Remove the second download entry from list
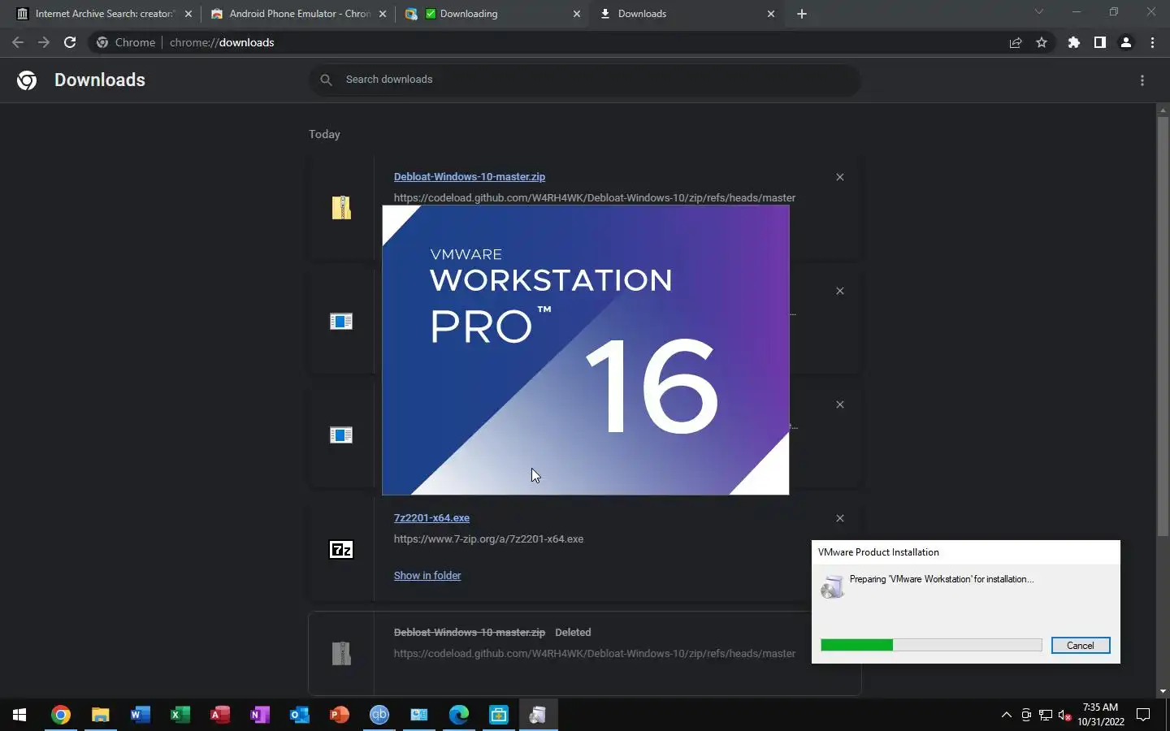 pyautogui.click(x=840, y=291)
